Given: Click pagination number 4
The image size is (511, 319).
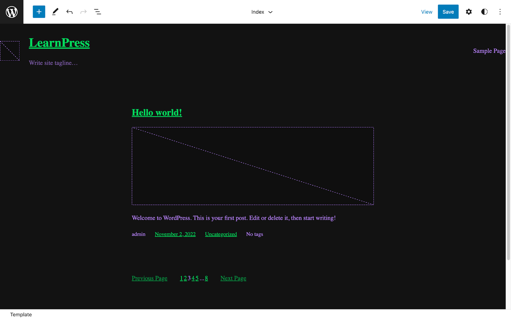Looking at the screenshot, I should 193,278.
